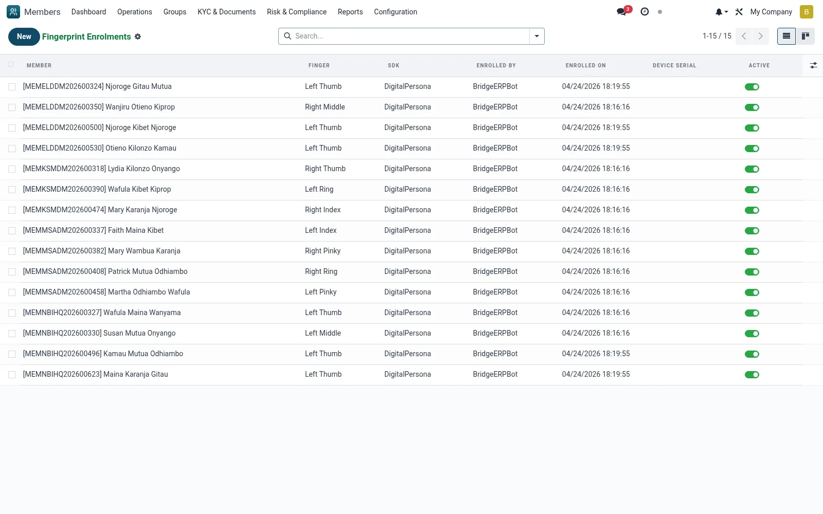Open the Members app home icon
The image size is (823, 514).
click(x=13, y=12)
